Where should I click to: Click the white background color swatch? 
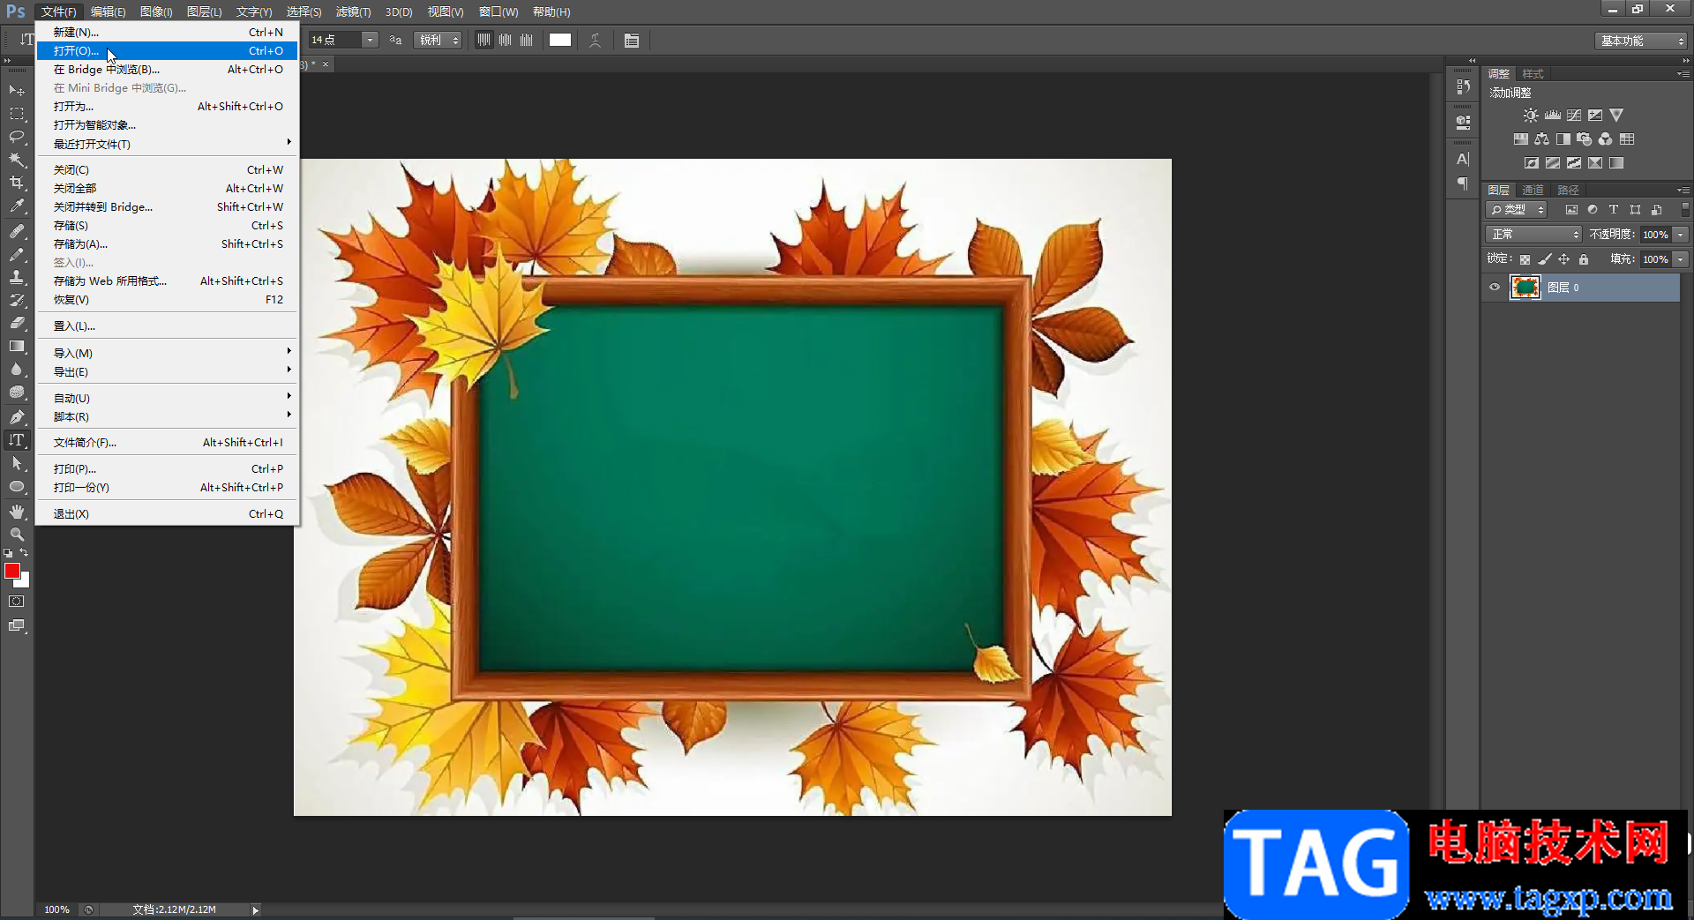pyautogui.click(x=24, y=581)
